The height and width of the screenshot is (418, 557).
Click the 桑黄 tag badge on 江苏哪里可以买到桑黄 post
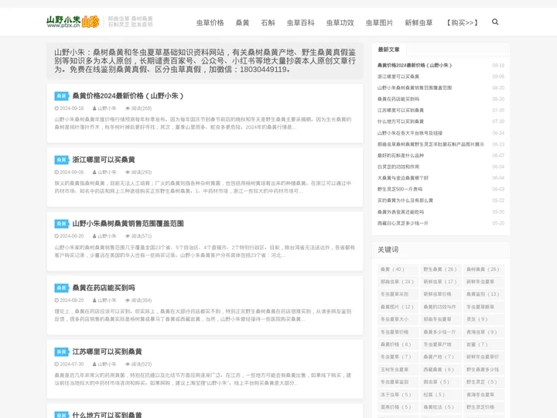click(61, 352)
